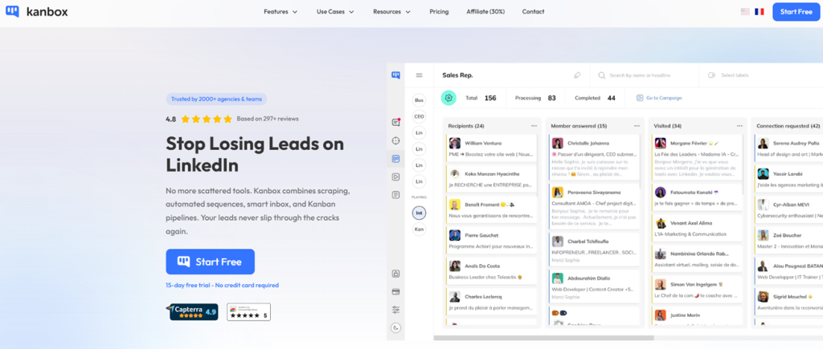
Task: Open Zoé Boucher lead card
Action: (789, 241)
